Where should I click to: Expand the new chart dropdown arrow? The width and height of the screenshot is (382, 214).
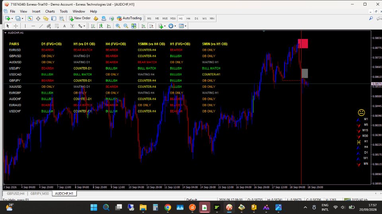tap(12, 19)
